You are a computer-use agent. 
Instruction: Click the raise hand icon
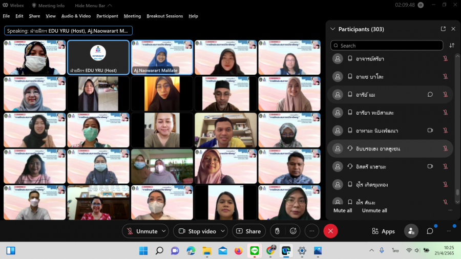(277, 231)
